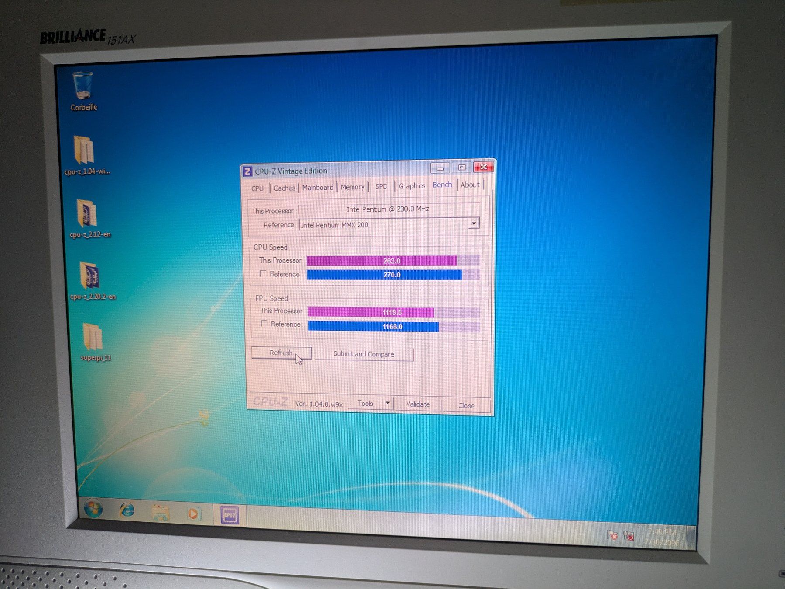Select the Bench tab
The image size is (785, 589).
(442, 185)
